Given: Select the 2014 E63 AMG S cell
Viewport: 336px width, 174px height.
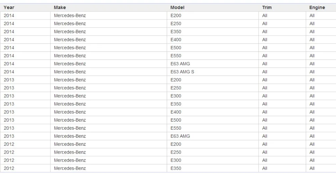Looking at the screenshot, I should 213,72.
